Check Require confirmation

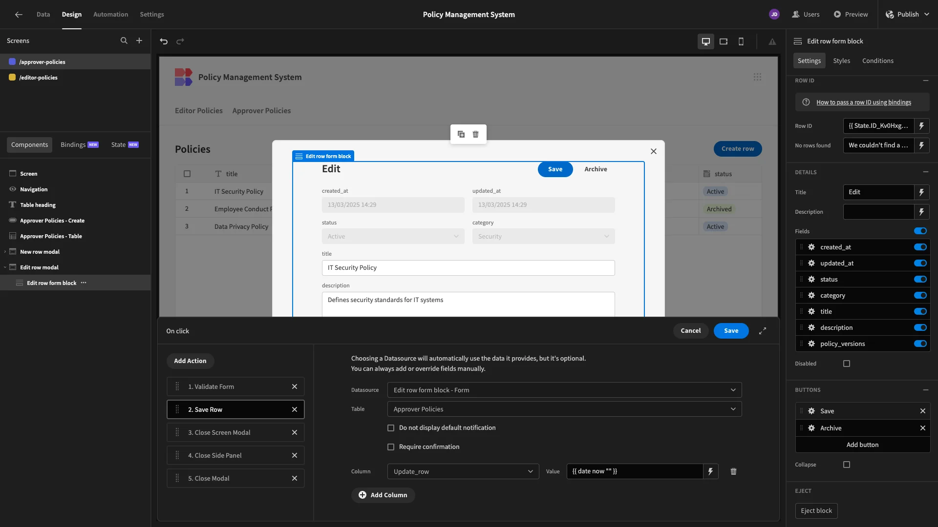pos(391,447)
